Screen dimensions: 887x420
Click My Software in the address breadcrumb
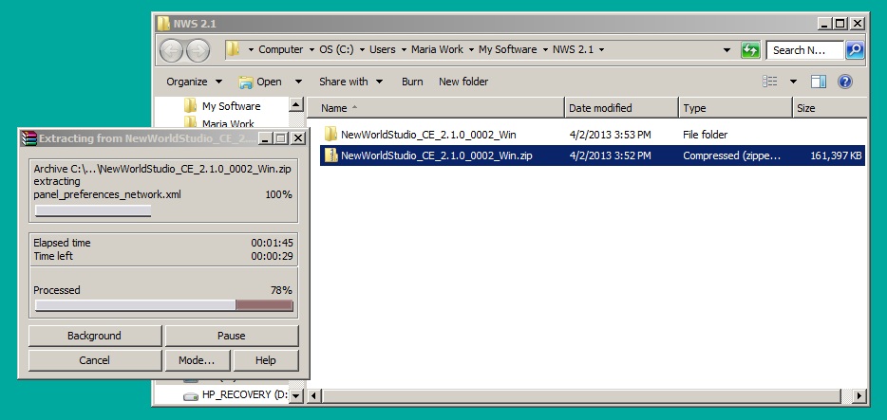coord(507,49)
